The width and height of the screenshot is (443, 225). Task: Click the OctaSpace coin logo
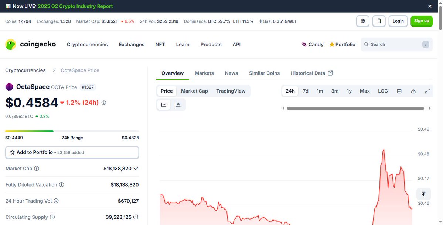(9, 87)
